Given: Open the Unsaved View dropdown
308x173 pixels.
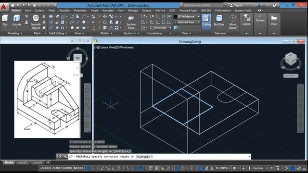Looking at the screenshot, I should pyautogui.click(x=187, y=22).
